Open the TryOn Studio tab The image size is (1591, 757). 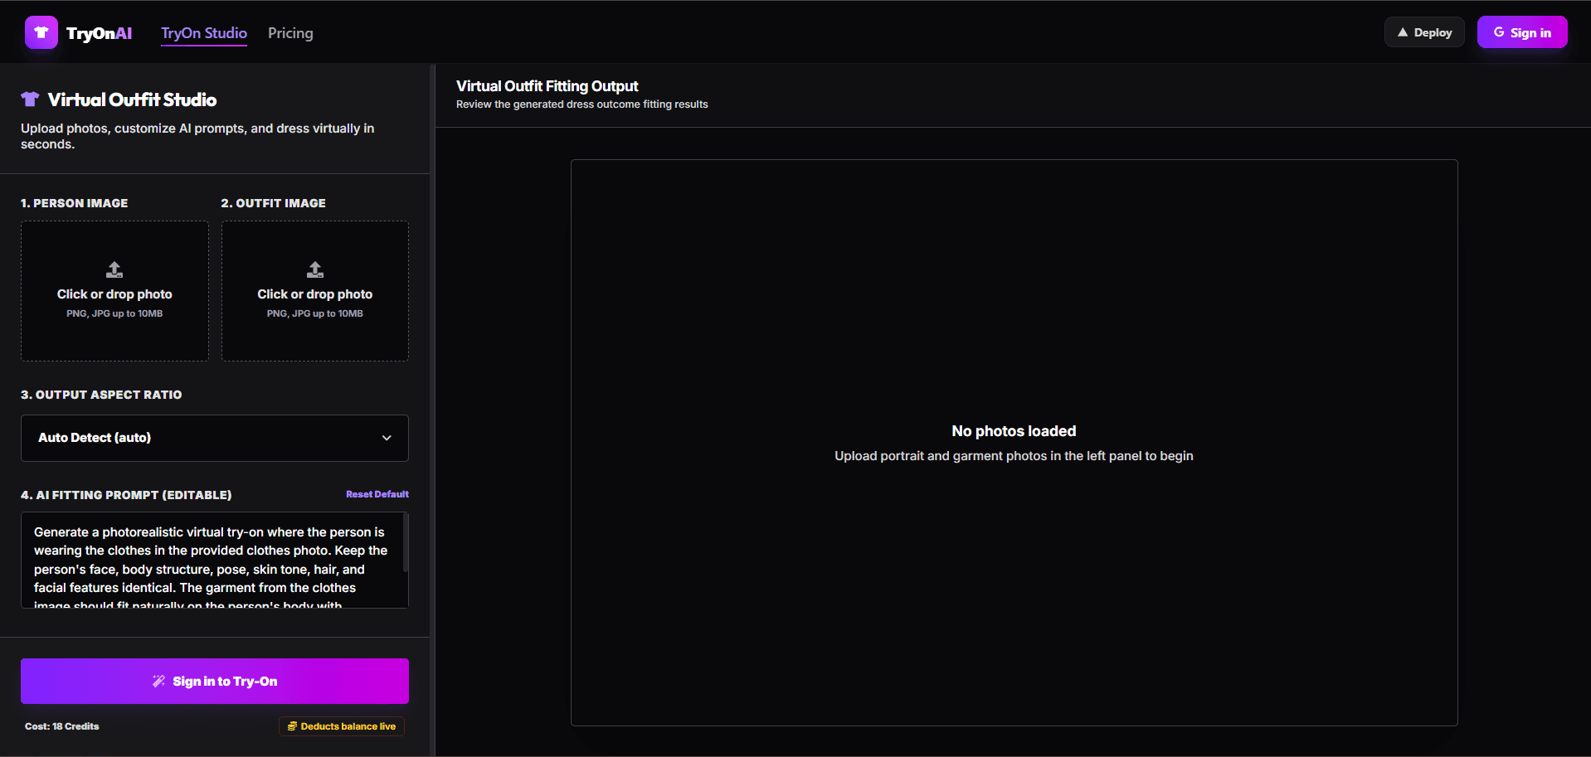click(x=204, y=33)
